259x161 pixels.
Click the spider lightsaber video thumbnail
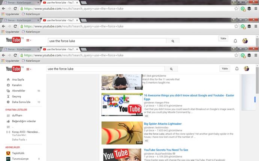122,133
